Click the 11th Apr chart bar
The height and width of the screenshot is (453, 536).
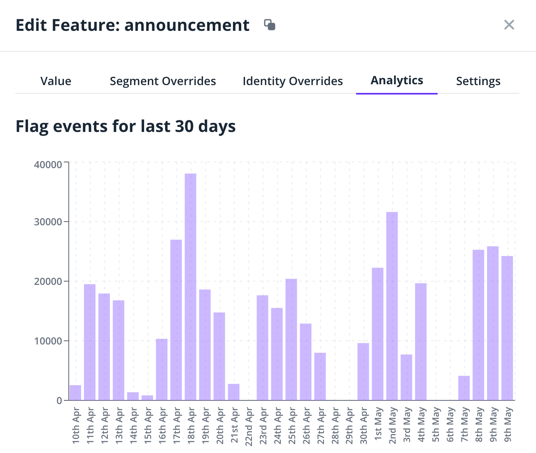point(90,342)
